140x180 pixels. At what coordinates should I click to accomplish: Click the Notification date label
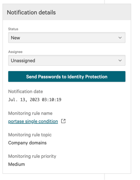(25, 92)
